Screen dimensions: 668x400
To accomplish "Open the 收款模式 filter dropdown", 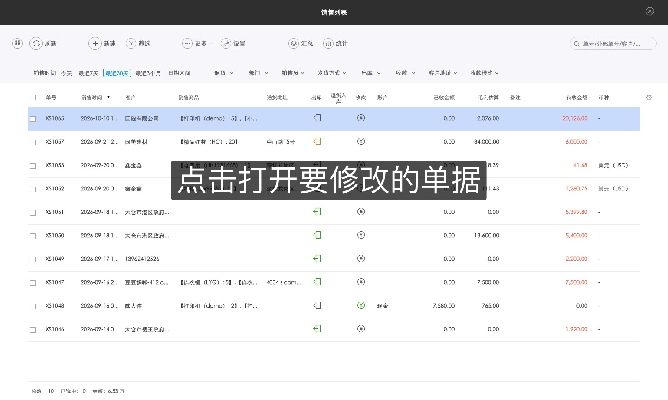I will tap(485, 73).
